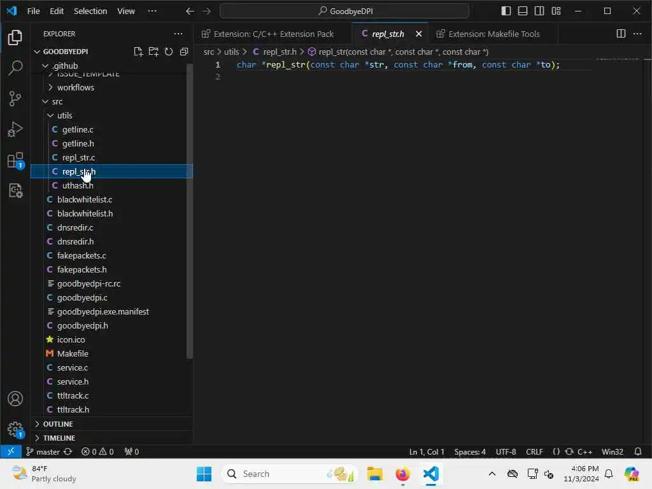Refresh the Explorer file tree
Screen dimensions: 652x489
point(168,52)
